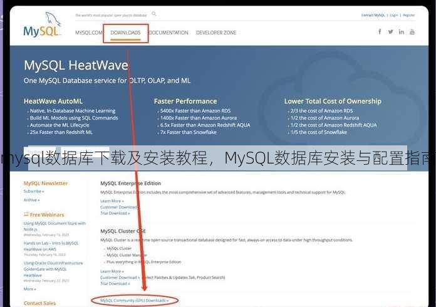Open the Document Store with Node.js webinar
The image size is (436, 307).
54,226
